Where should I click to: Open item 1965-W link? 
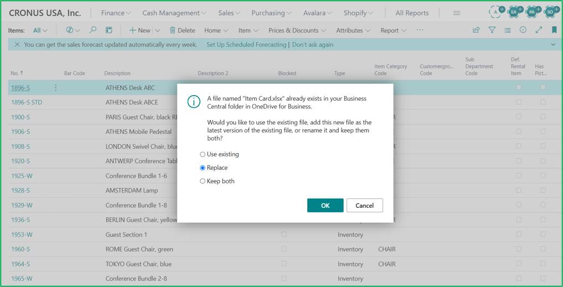click(22, 279)
